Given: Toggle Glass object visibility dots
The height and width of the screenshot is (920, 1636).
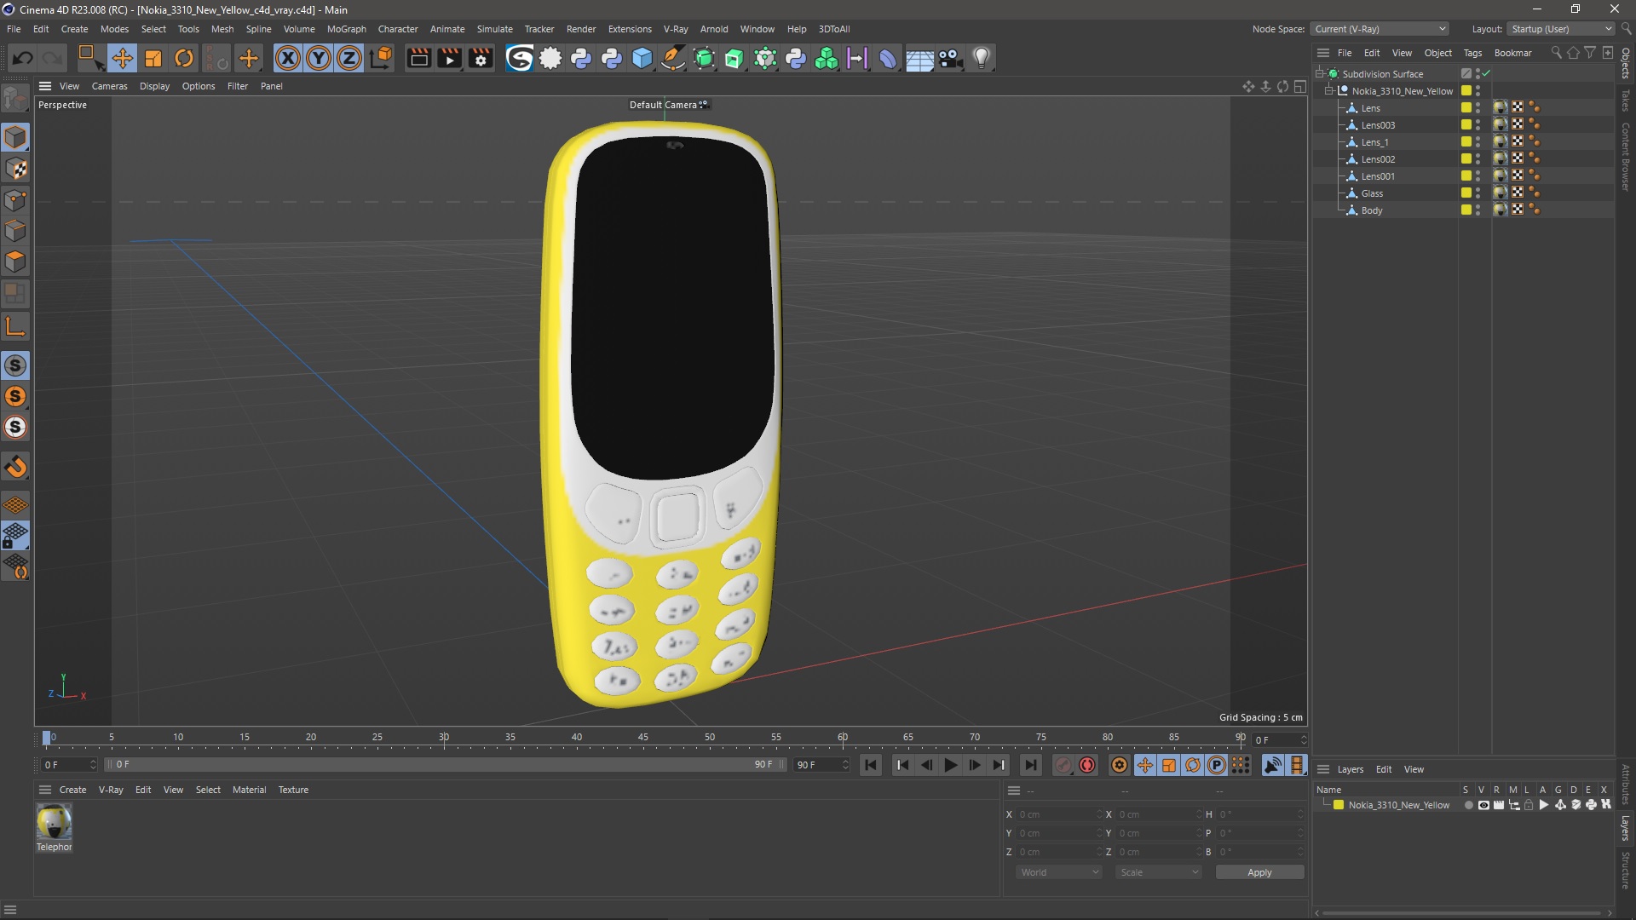Looking at the screenshot, I should click(x=1478, y=193).
